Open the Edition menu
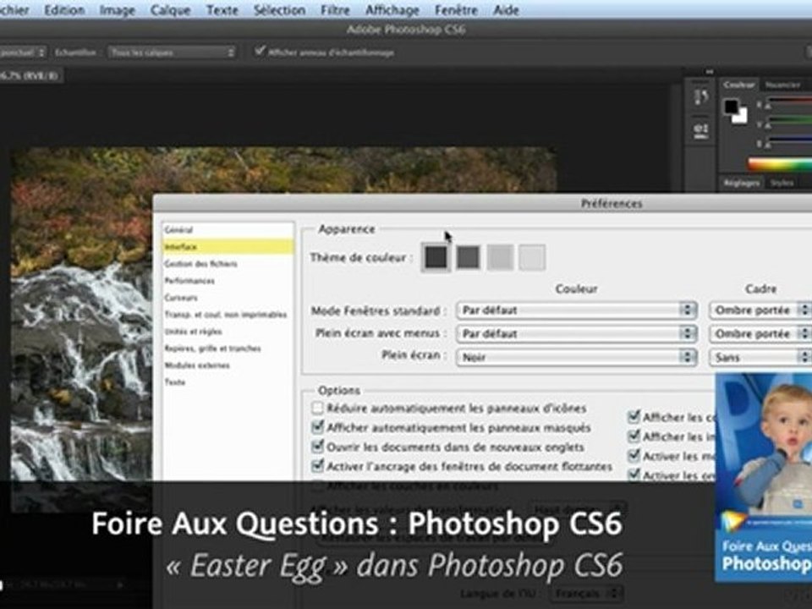Viewport: 812px width, 609px height. point(64,10)
